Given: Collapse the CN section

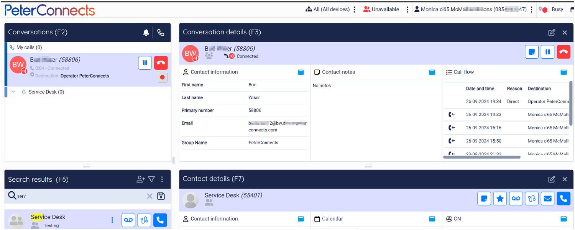Looking at the screenshot, I should (x=563, y=219).
